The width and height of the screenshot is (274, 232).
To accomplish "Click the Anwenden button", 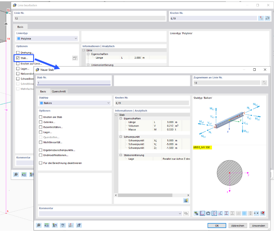I will pos(258,226).
